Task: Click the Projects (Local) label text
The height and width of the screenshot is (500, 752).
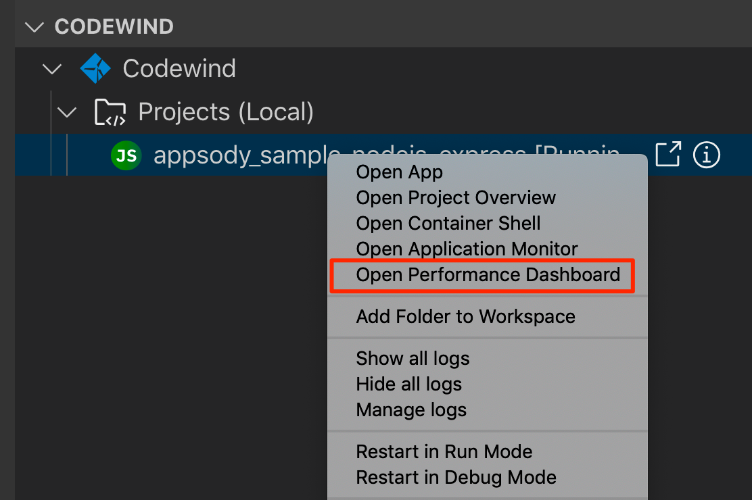Action: pos(226,112)
